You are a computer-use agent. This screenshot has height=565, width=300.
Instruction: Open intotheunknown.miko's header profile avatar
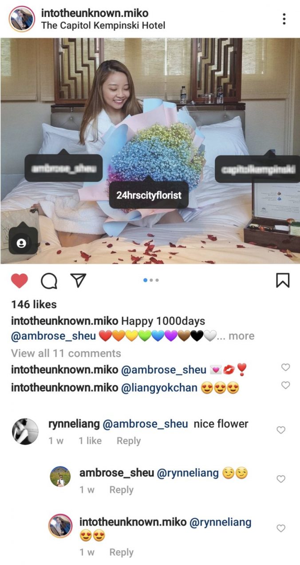[x=21, y=19]
